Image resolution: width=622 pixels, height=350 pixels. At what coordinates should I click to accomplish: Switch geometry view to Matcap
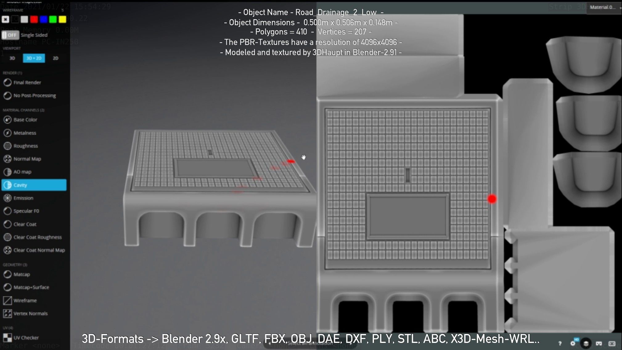17,274
